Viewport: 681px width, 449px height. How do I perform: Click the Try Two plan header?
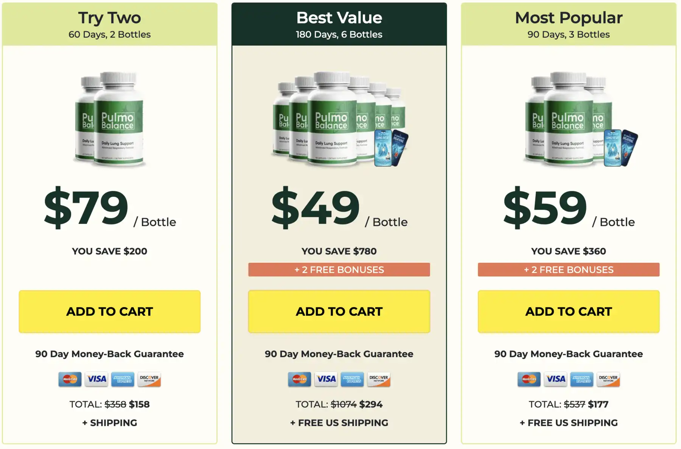(x=109, y=23)
